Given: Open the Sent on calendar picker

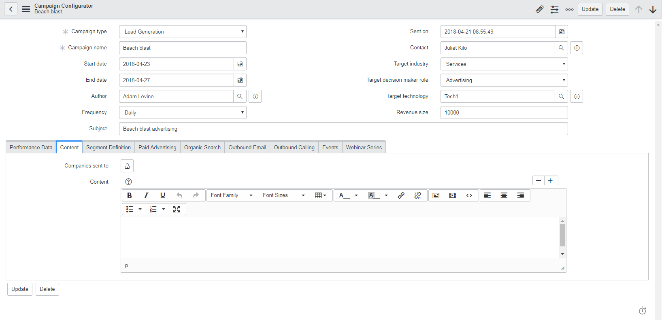Looking at the screenshot, I should (x=562, y=32).
